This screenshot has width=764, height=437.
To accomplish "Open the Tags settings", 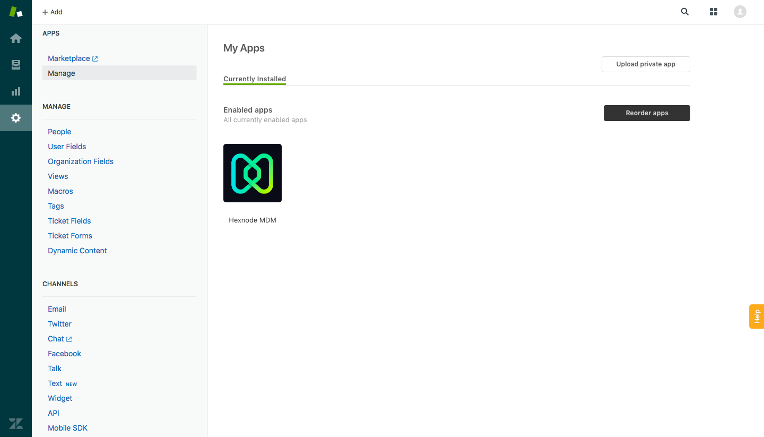I will pyautogui.click(x=56, y=206).
